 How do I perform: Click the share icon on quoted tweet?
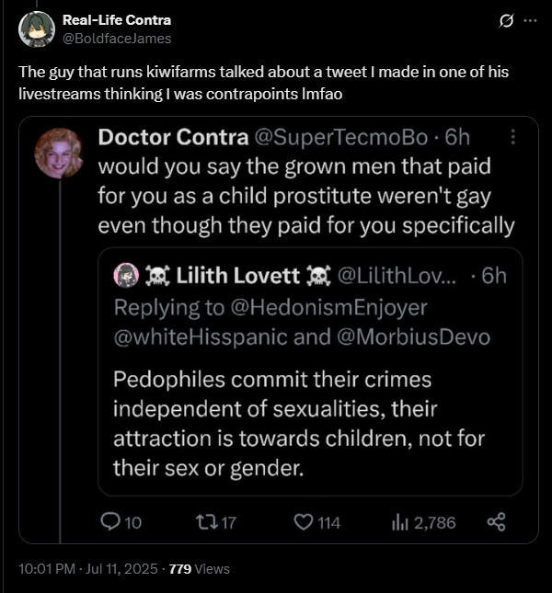pyautogui.click(x=496, y=522)
